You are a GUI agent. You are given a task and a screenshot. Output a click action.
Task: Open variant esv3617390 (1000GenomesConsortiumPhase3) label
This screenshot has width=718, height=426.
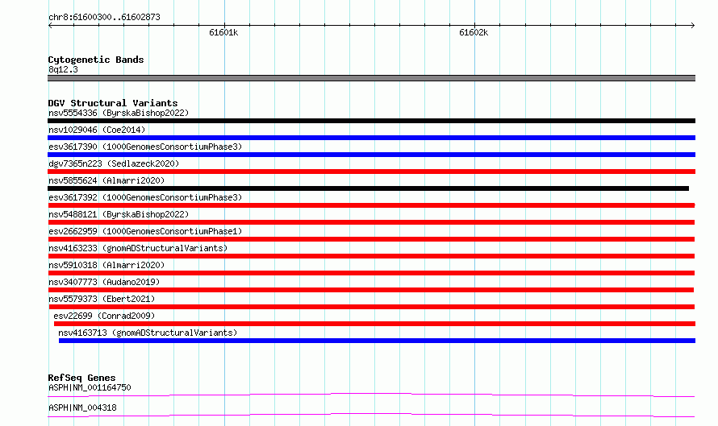pyautogui.click(x=145, y=147)
